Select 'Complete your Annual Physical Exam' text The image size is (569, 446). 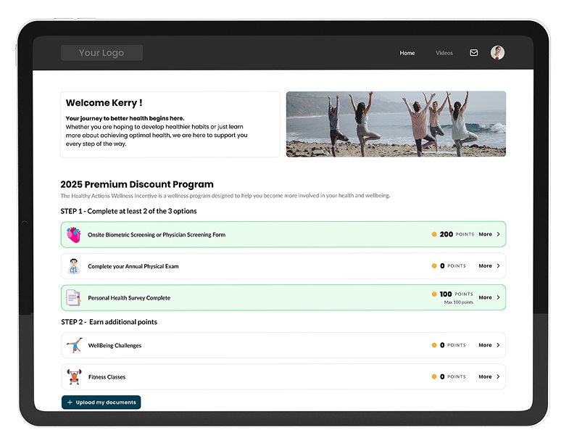point(133,266)
